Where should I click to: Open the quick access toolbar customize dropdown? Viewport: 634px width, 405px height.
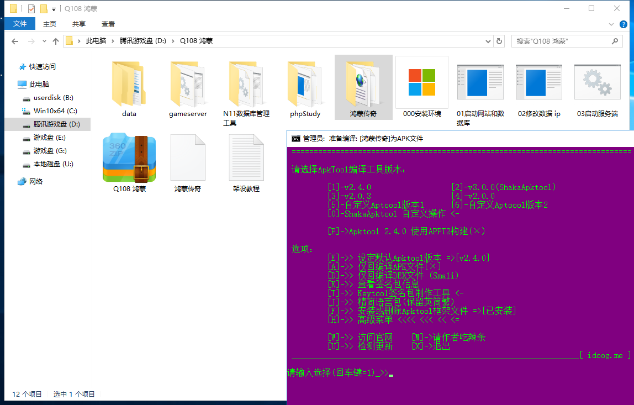tap(54, 9)
